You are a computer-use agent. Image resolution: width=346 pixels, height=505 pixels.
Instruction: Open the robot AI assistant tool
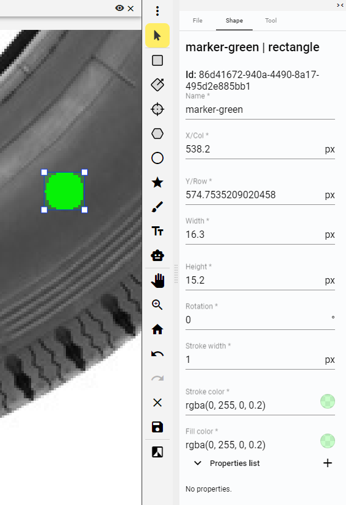coord(157,256)
